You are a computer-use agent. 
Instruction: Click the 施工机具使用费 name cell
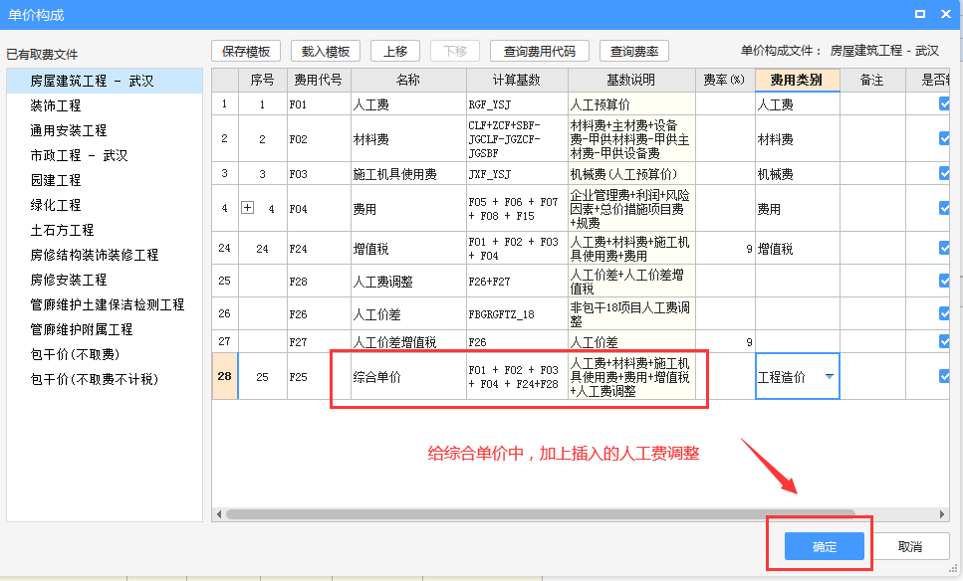408,174
